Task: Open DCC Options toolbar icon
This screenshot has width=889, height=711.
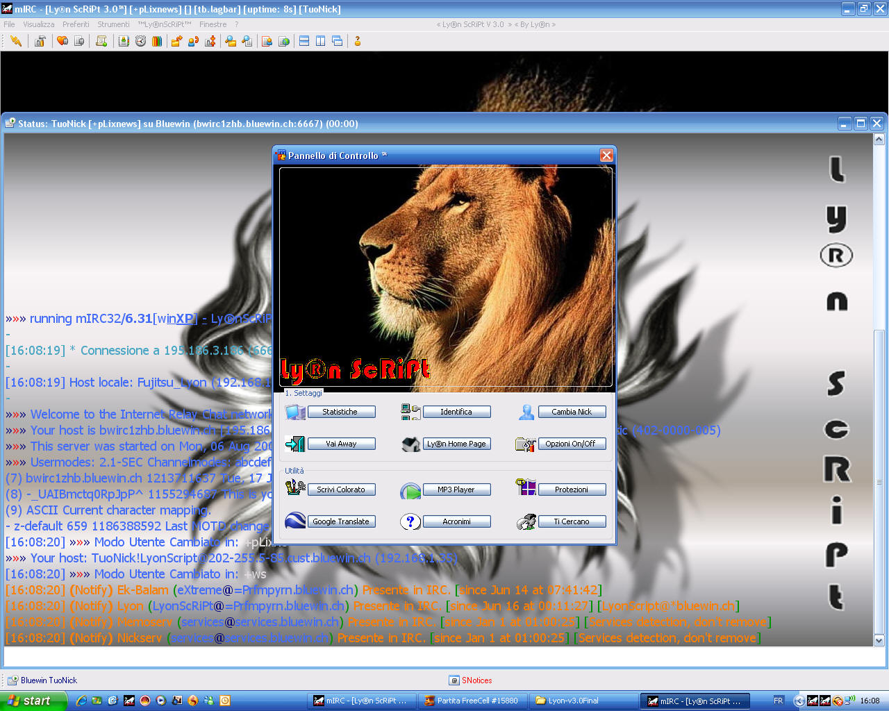Action: coord(210,41)
